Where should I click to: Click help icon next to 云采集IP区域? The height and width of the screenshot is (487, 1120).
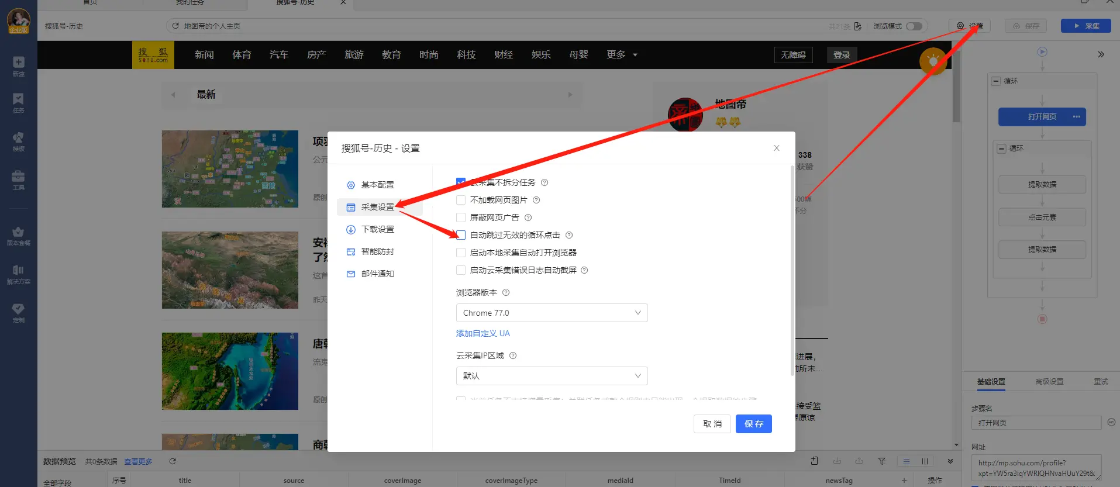pyautogui.click(x=513, y=355)
